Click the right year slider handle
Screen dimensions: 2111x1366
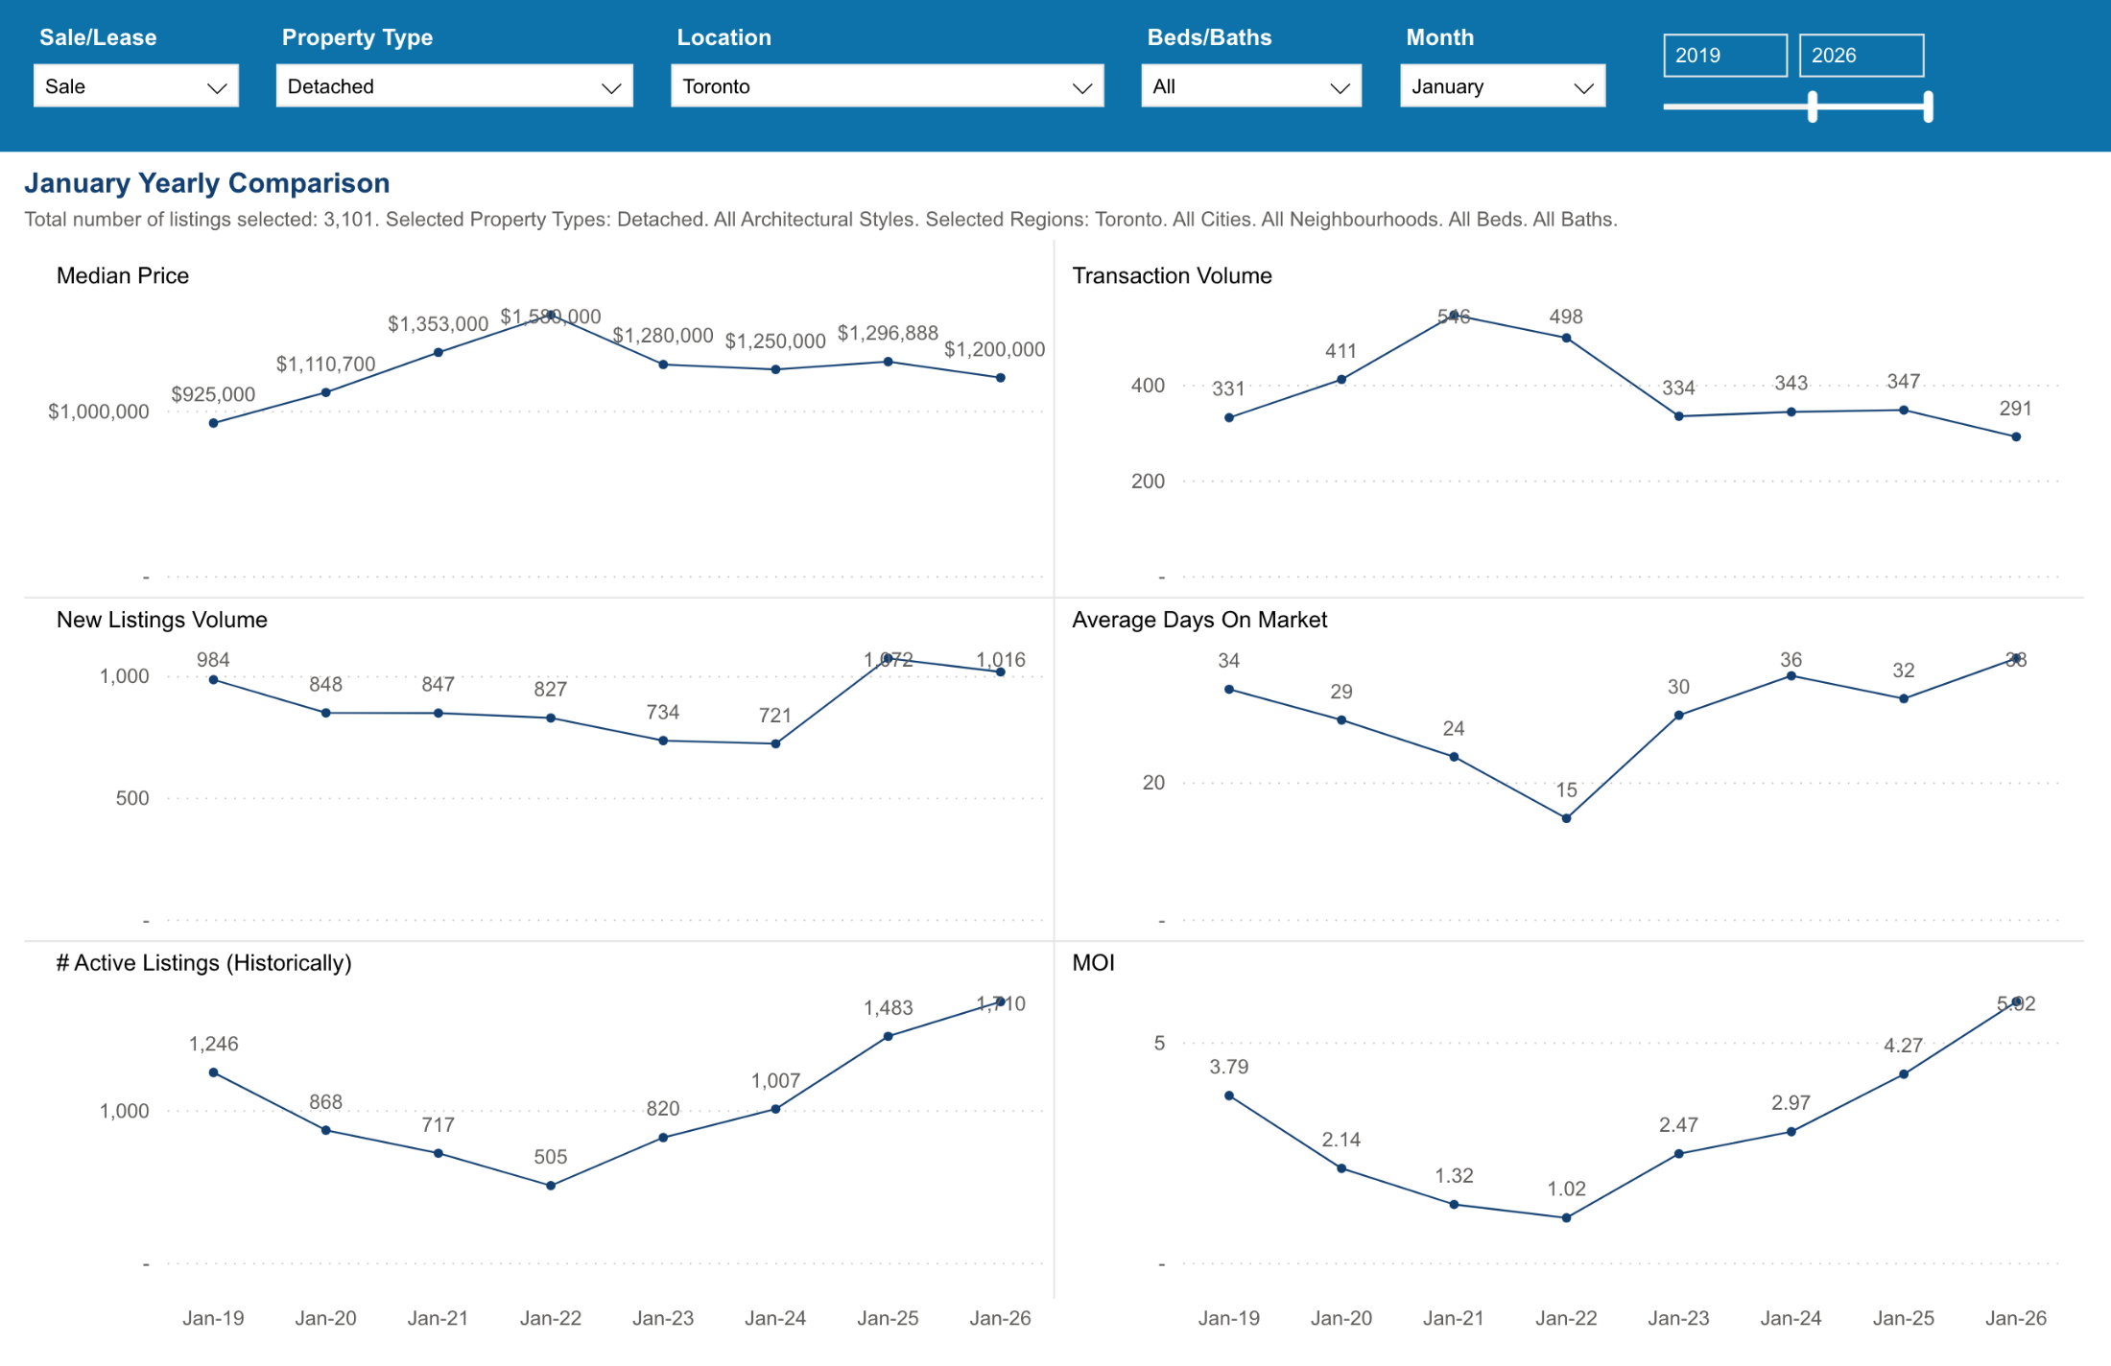click(1928, 106)
